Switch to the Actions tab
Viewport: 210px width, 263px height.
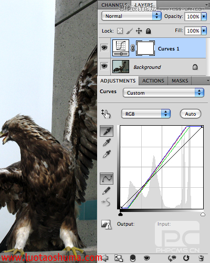[153, 81]
